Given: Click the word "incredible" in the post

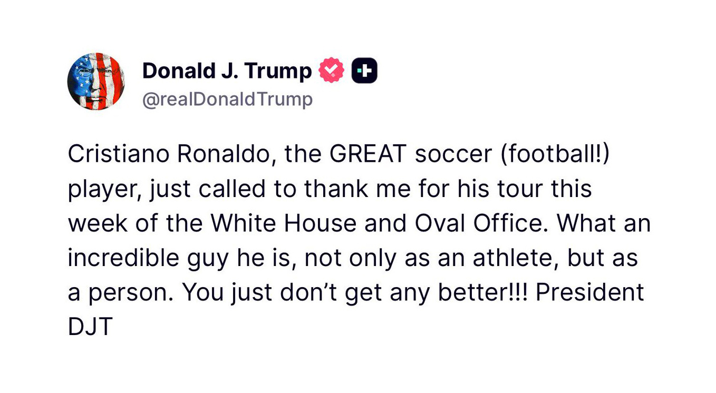Looking at the screenshot, I should click(x=124, y=258).
